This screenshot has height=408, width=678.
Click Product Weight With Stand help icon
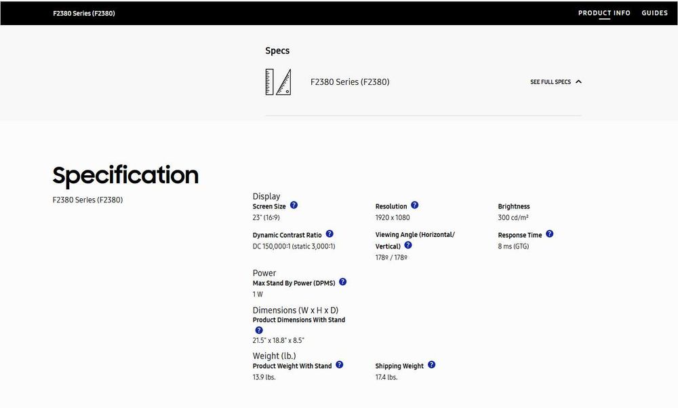340,365
